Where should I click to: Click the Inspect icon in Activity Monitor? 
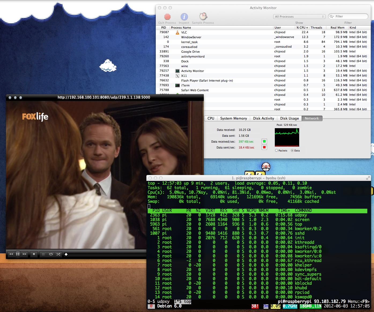pyautogui.click(x=184, y=17)
